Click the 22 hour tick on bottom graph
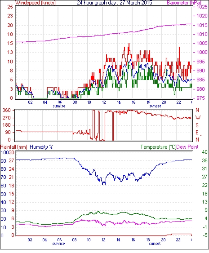209x253 pixels. [178, 240]
